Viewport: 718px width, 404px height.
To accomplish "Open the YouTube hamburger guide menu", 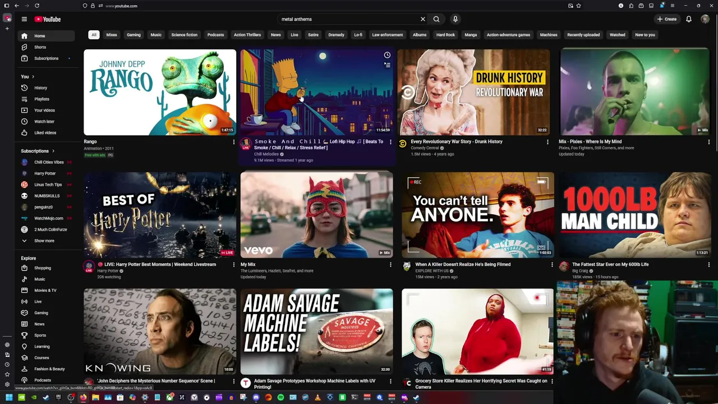I will click(24, 19).
